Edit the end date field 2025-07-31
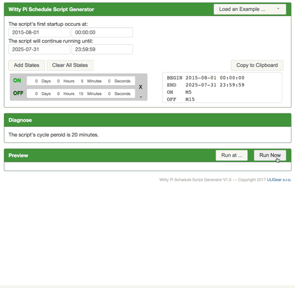Viewport: 295px width, 288px height. click(39, 50)
